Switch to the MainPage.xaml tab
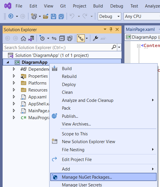The image size is (160, 187). (140, 29)
